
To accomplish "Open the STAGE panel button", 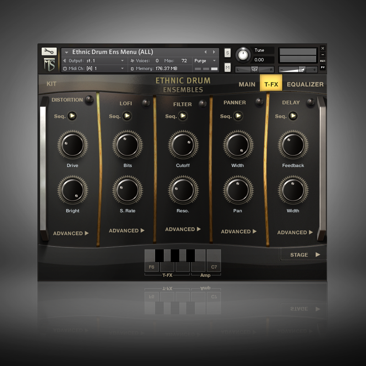I will (x=304, y=255).
